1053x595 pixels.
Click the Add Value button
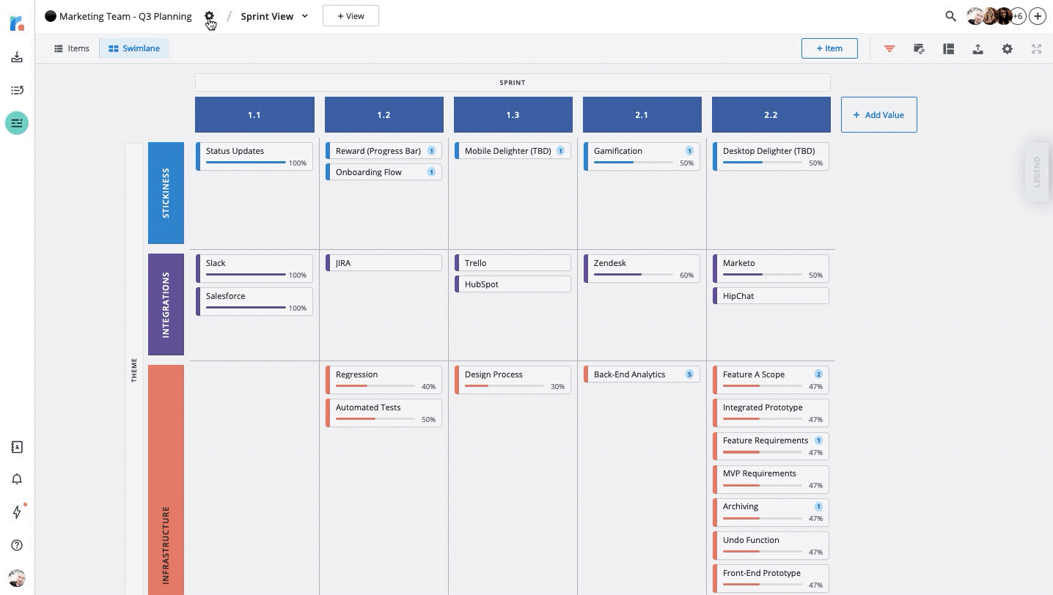click(x=878, y=115)
